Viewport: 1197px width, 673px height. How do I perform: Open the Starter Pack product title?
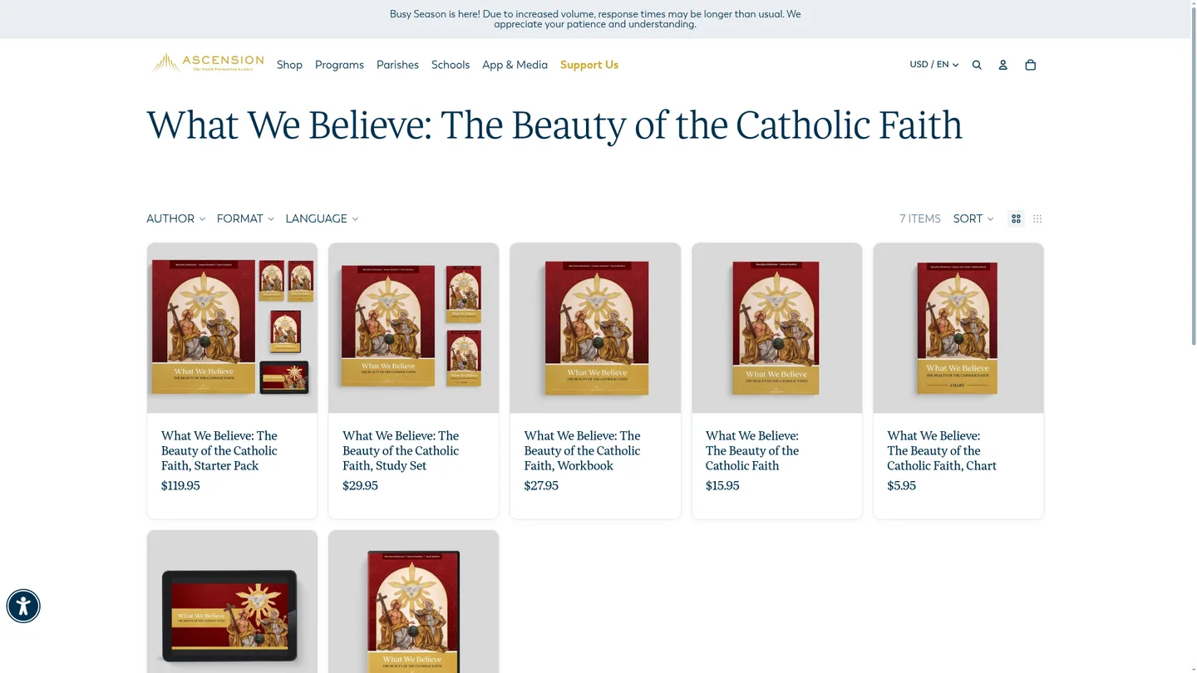219,450
